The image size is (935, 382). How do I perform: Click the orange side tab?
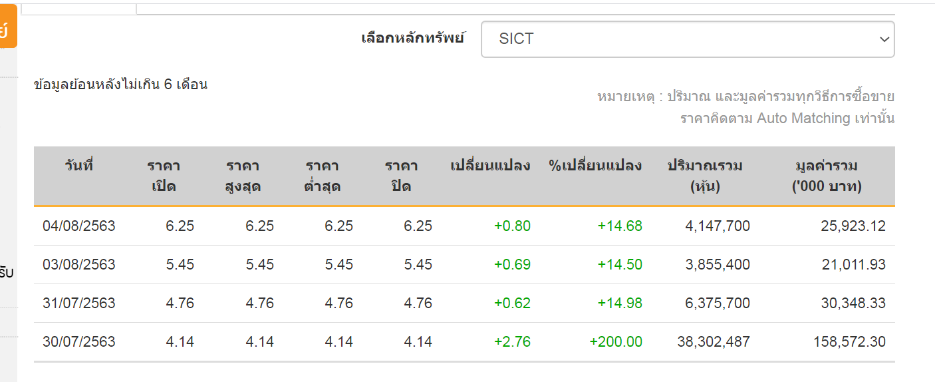coord(8,27)
